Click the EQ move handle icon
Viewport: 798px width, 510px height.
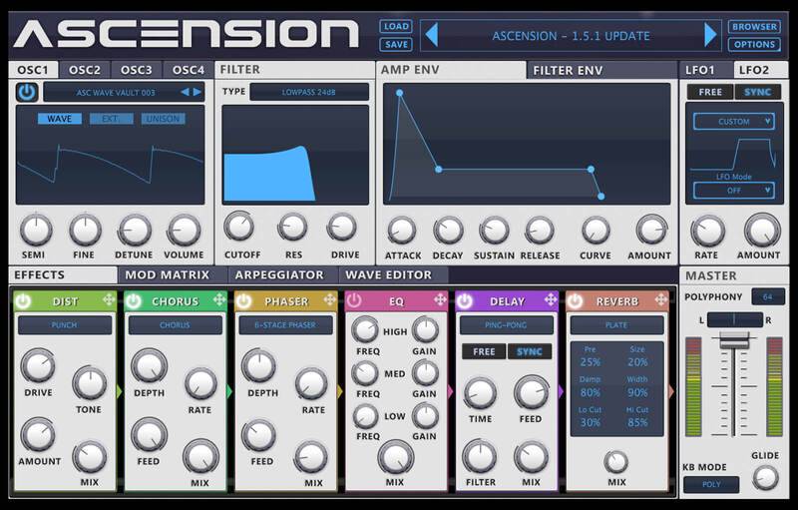click(x=440, y=299)
